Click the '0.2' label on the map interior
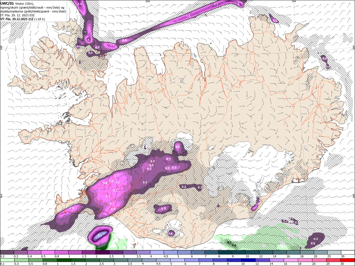Viewport: 355px width, 266px height. coord(184,187)
